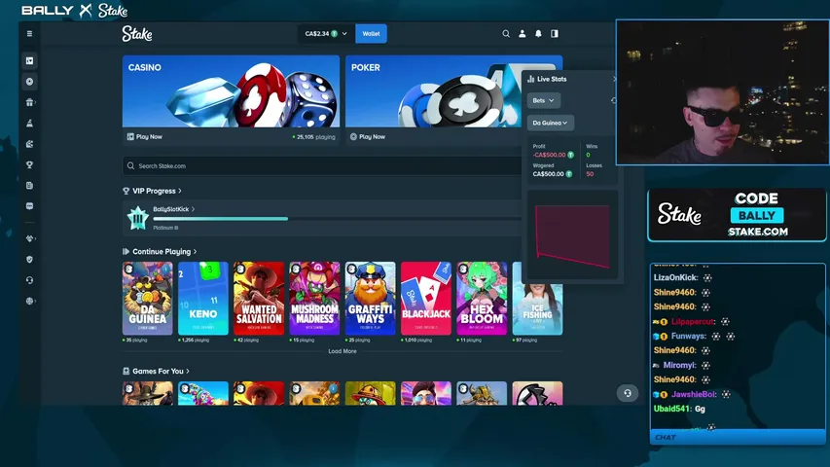
Task: Open the gift promotions sidebar icon
Action: click(x=29, y=102)
